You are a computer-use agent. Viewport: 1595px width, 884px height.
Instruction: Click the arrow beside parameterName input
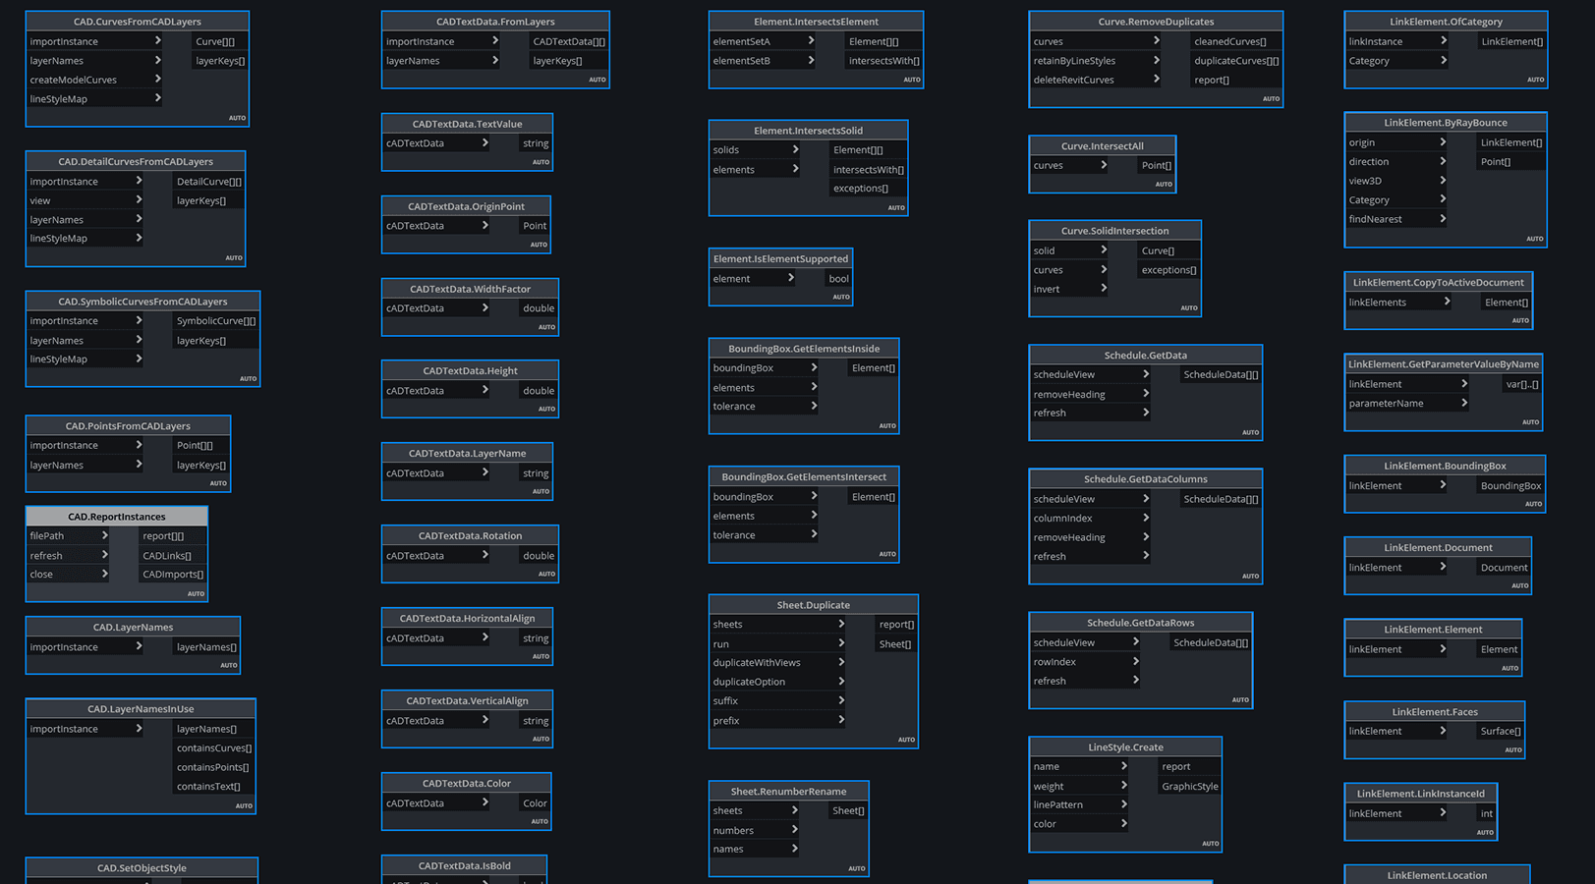click(1463, 403)
